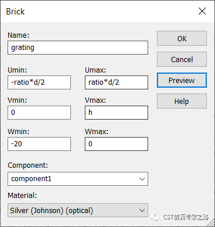The image size is (215, 227).
Task: Click the component1 text in combo box
Action: [31, 179]
